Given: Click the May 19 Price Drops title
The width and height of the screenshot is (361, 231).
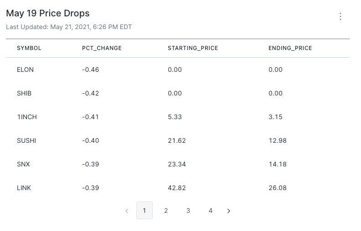Looking at the screenshot, I should click(x=48, y=14).
